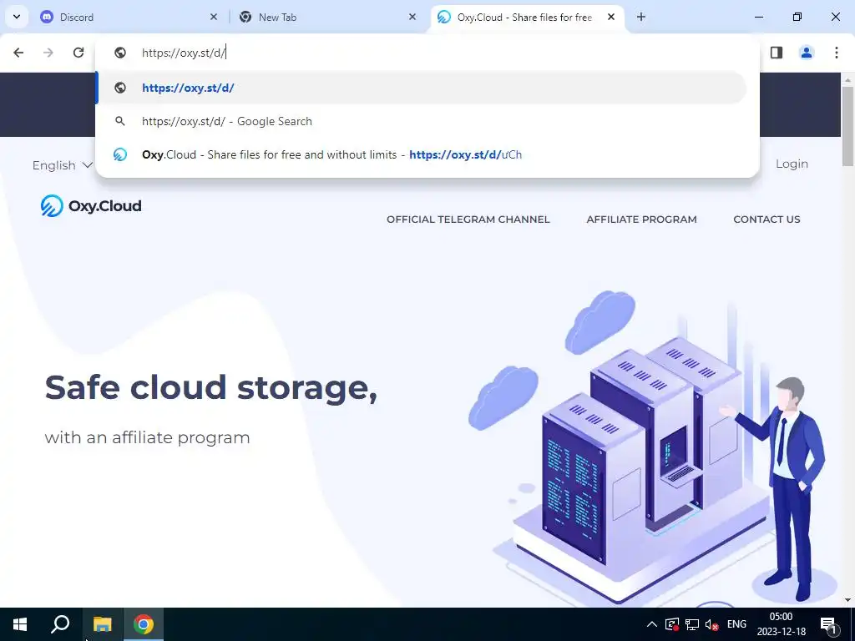The image size is (855, 641).
Task: Show hidden system tray icons
Action: tap(651, 624)
